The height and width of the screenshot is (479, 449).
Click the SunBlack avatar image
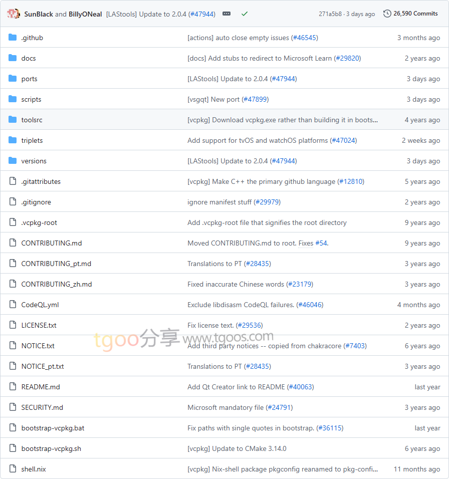(x=14, y=14)
